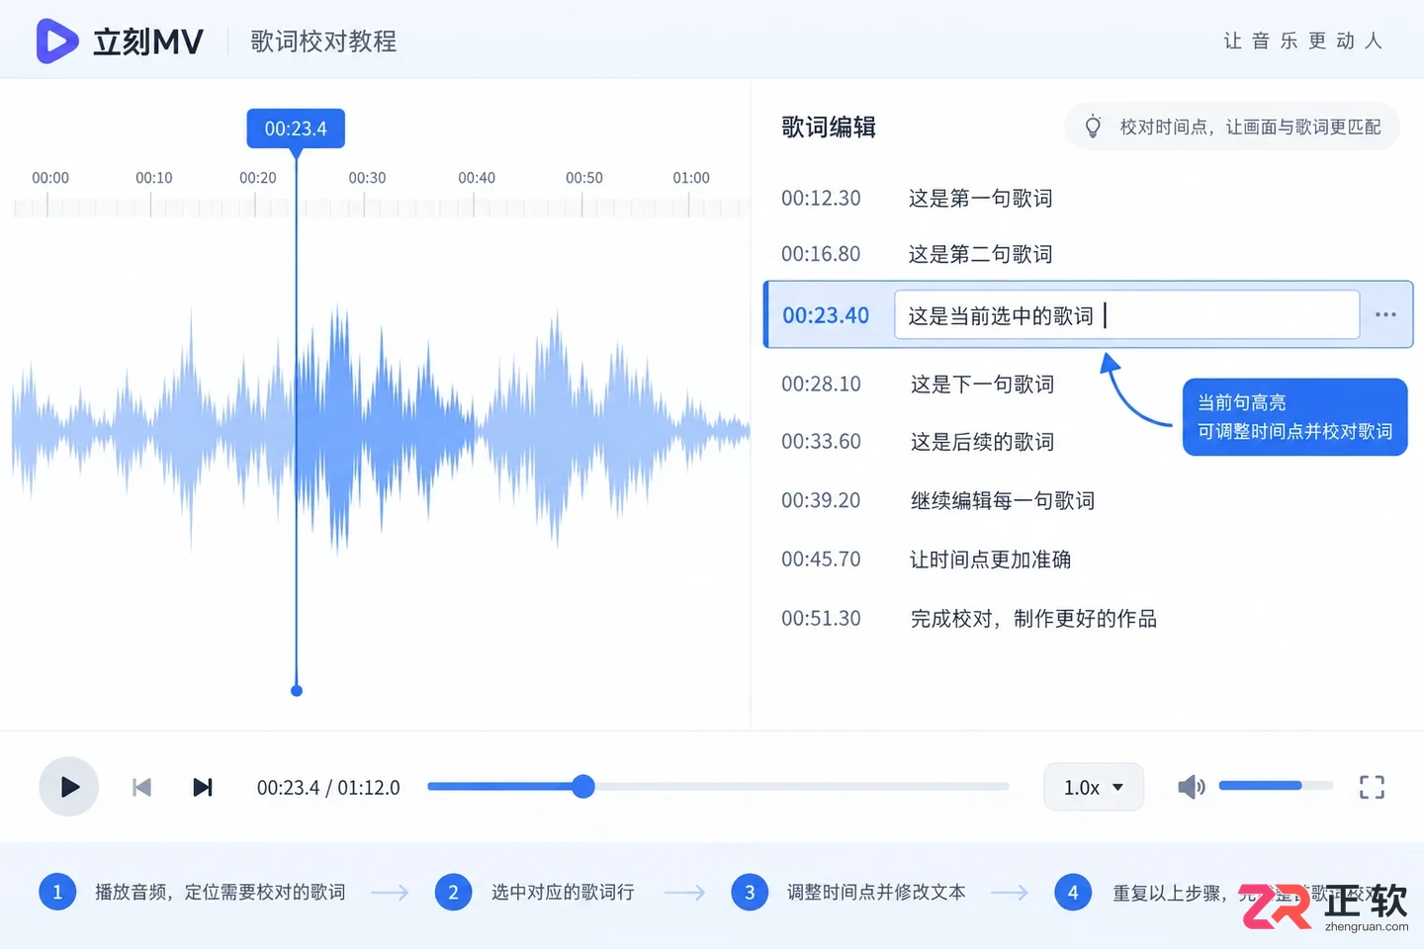Mute audio via the speaker icon

point(1192,787)
